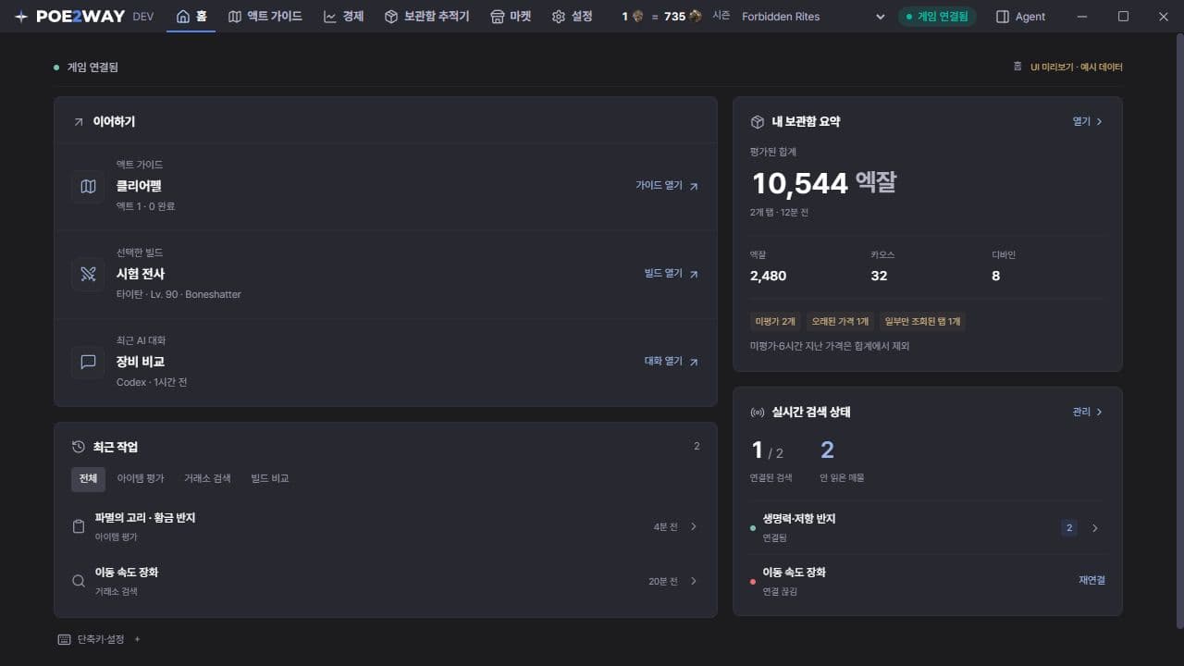The width and height of the screenshot is (1184, 666).
Task: Open the 설정 tab
Action: tap(573, 17)
